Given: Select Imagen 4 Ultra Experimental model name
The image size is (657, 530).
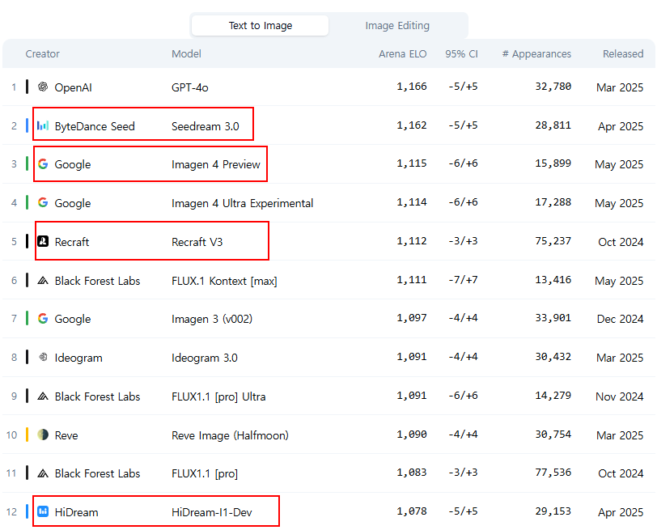Looking at the screenshot, I should [x=242, y=203].
